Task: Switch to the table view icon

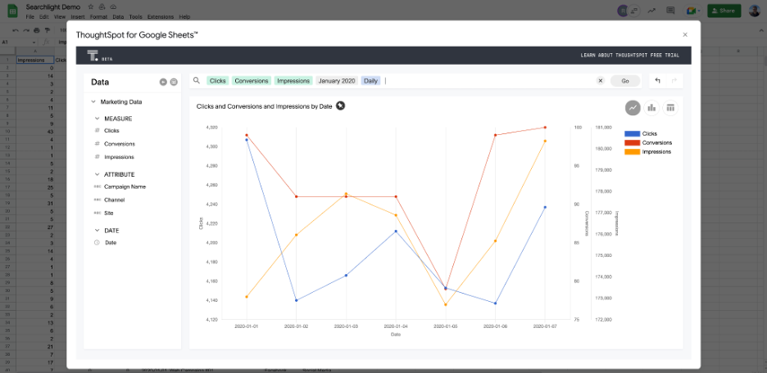Action: pos(670,108)
